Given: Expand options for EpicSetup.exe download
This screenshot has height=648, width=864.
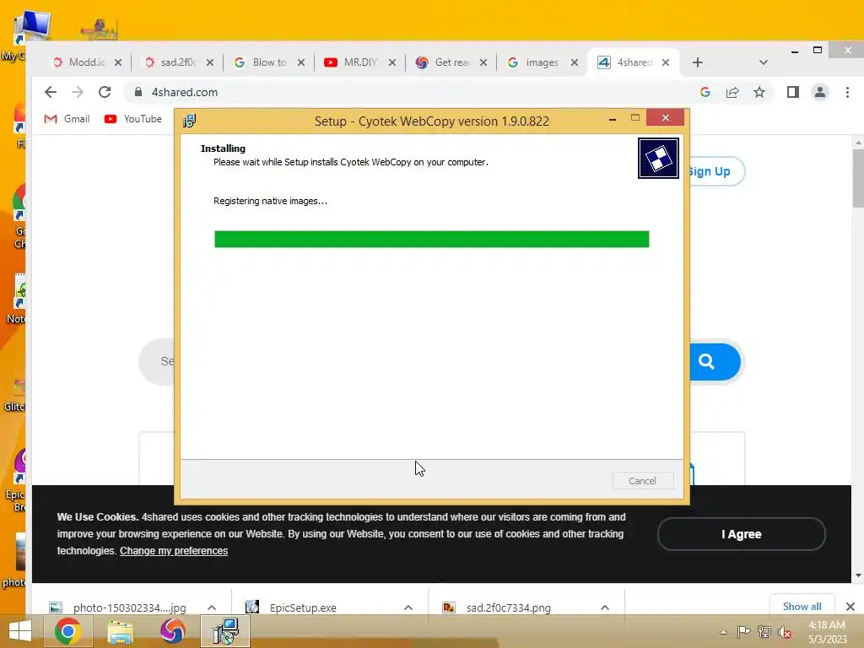Looking at the screenshot, I should (x=408, y=607).
